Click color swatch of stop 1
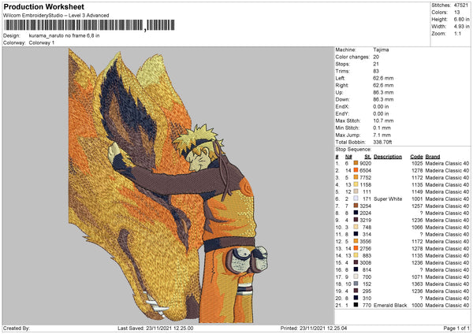Screen dimensions: 473x334 (x=356, y=163)
